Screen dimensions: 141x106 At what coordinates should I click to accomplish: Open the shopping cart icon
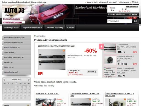(x=112, y=9)
